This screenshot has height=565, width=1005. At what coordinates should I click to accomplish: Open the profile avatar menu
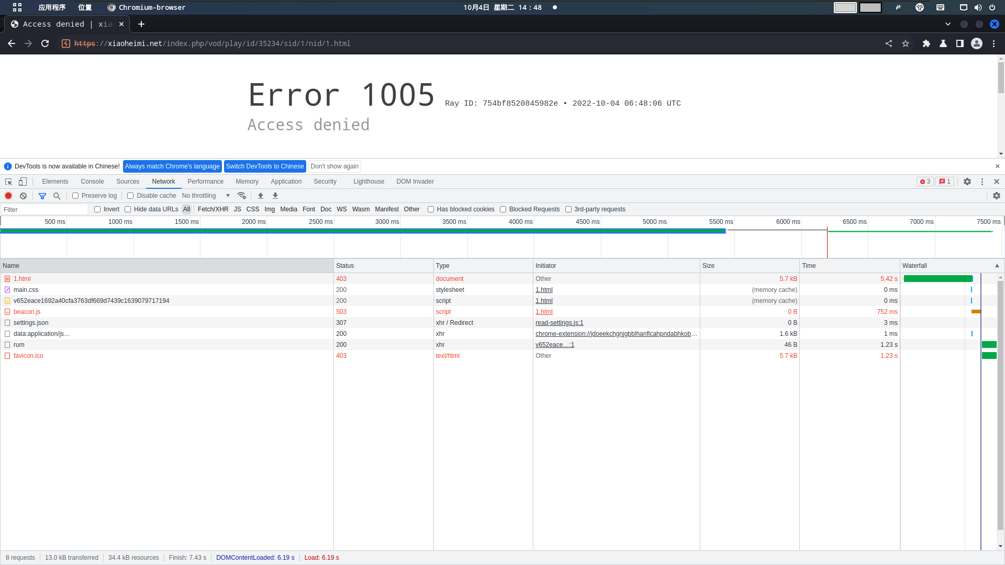977,43
